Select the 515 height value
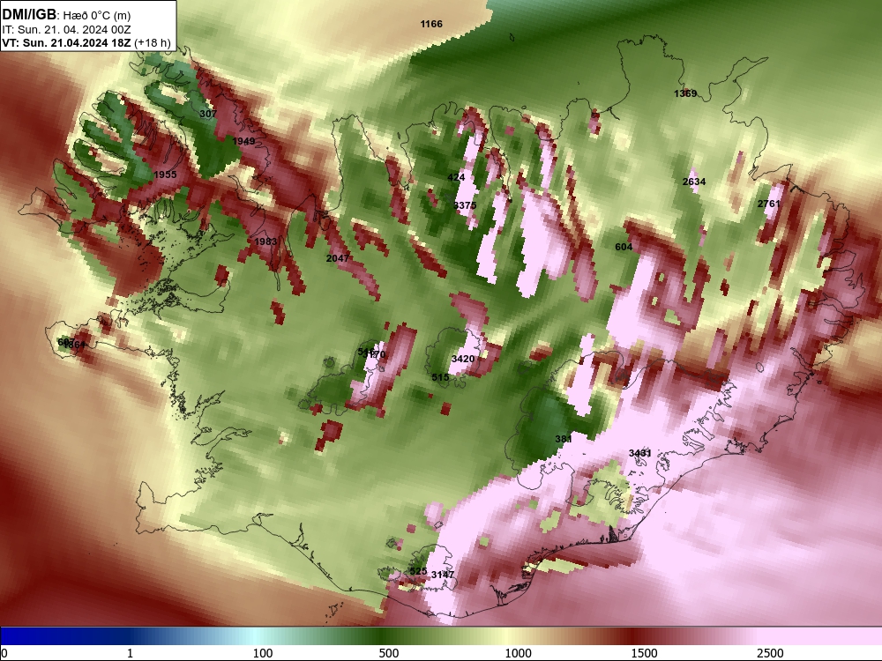The image size is (882, 661). click(440, 377)
